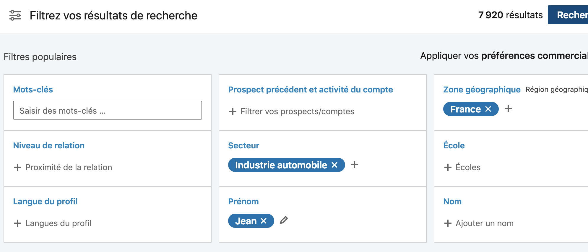
Task: Open the préférences commerciales link
Action: pos(535,56)
